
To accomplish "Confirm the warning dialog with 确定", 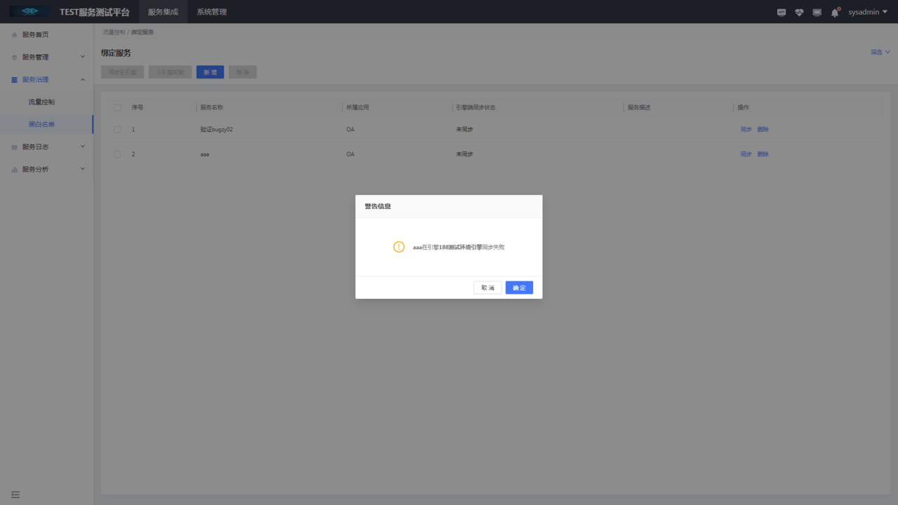I will coord(519,287).
